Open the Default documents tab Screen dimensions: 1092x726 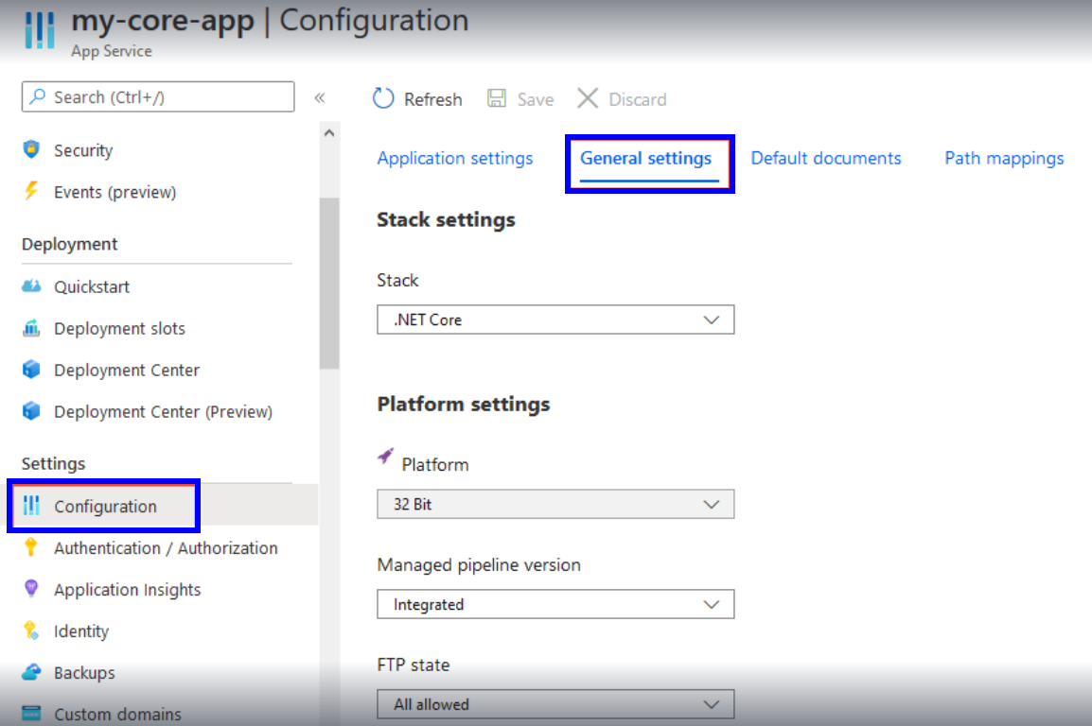tap(826, 159)
